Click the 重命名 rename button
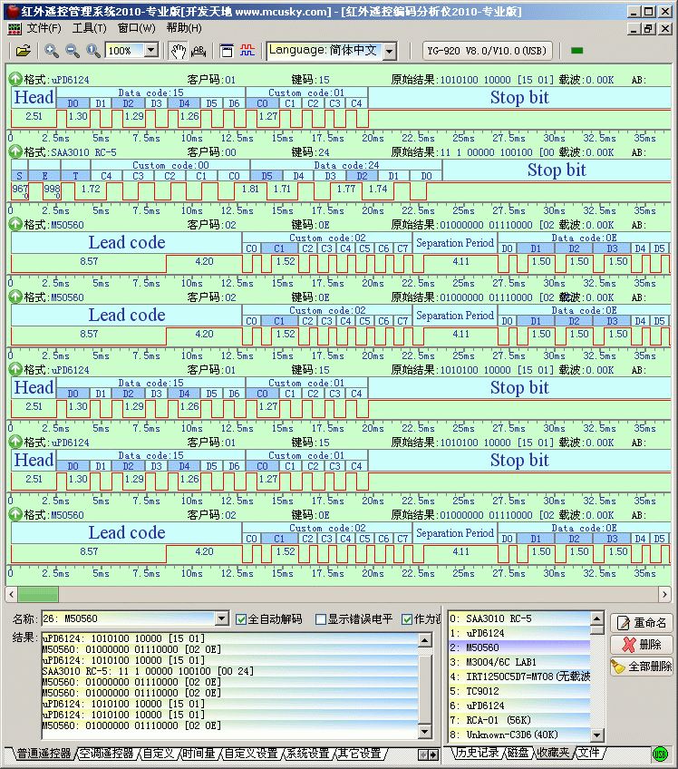Image resolution: width=678 pixels, height=769 pixels. (x=642, y=623)
